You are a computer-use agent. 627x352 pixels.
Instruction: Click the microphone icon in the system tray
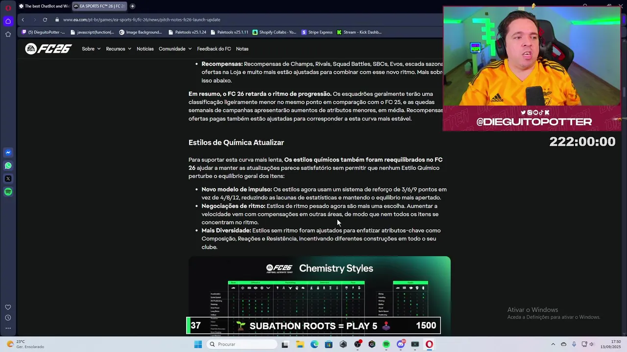[x=574, y=344]
